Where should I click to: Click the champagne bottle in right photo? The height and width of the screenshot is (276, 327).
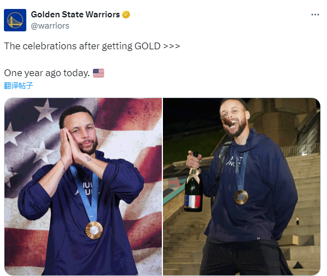[193, 183]
